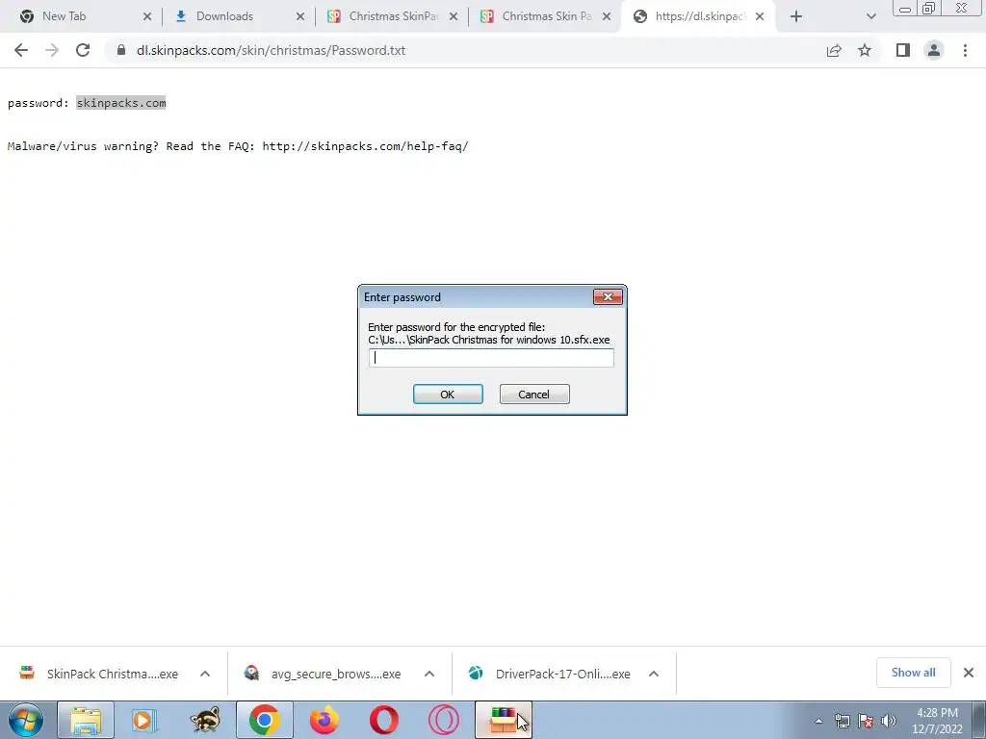
Task: Click the taskbar clock showing 4:28 PM
Action: coord(937,721)
